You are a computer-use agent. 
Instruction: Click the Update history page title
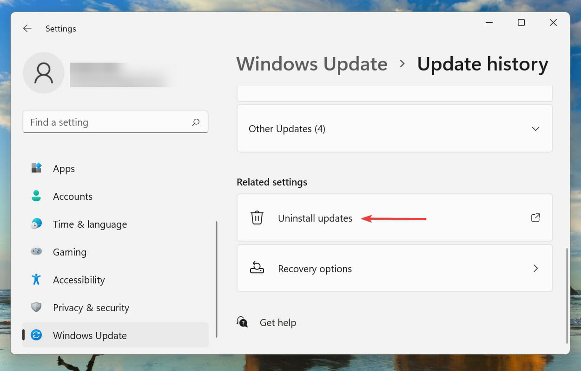[x=482, y=64]
